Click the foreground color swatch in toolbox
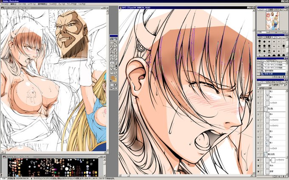 click(x=113, y=78)
